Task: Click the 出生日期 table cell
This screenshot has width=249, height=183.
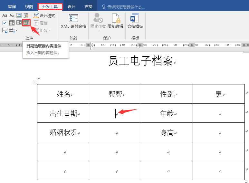Action: coord(63,113)
